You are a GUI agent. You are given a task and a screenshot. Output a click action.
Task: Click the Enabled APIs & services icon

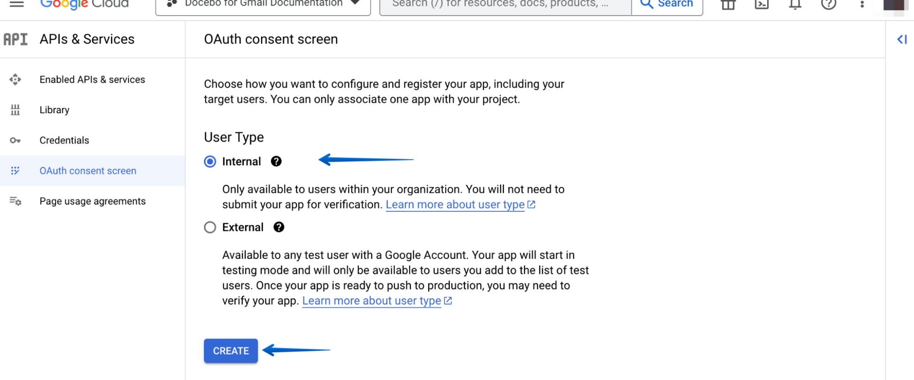tap(15, 79)
